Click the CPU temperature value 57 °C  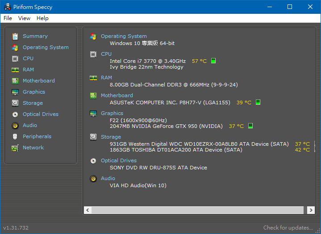coord(200,61)
